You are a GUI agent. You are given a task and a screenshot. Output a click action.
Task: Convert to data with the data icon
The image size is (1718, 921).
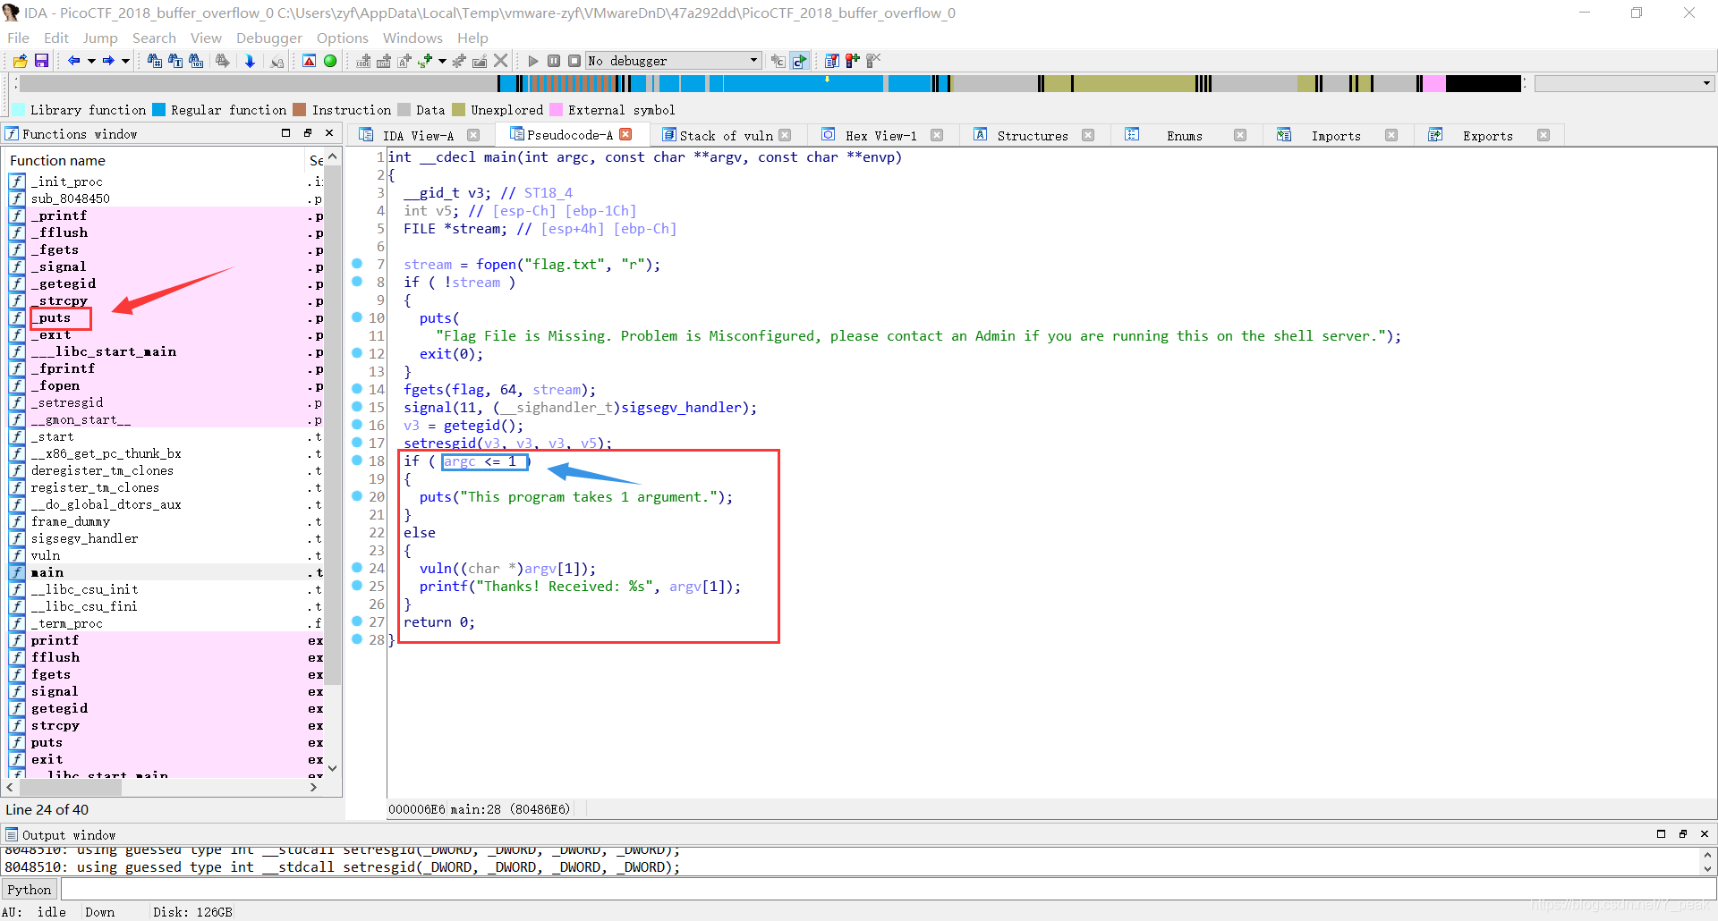[384, 61]
